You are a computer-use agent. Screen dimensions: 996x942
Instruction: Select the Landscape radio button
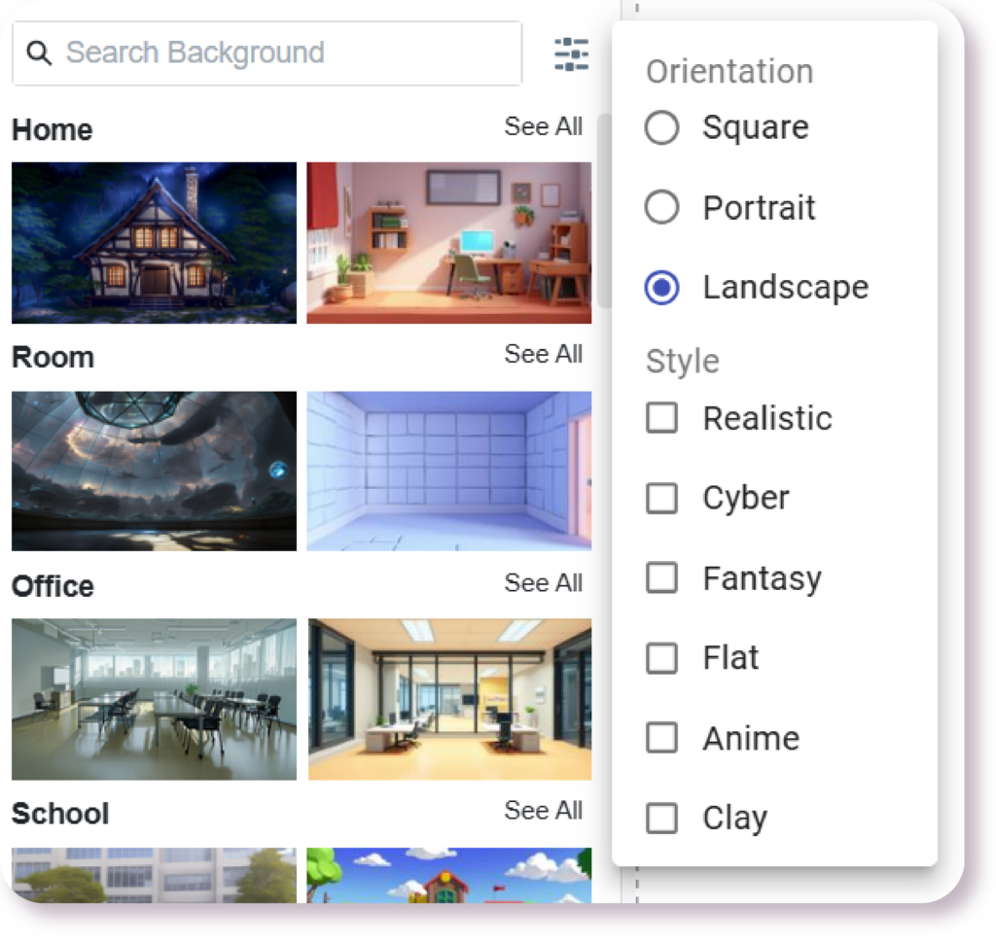click(x=662, y=288)
